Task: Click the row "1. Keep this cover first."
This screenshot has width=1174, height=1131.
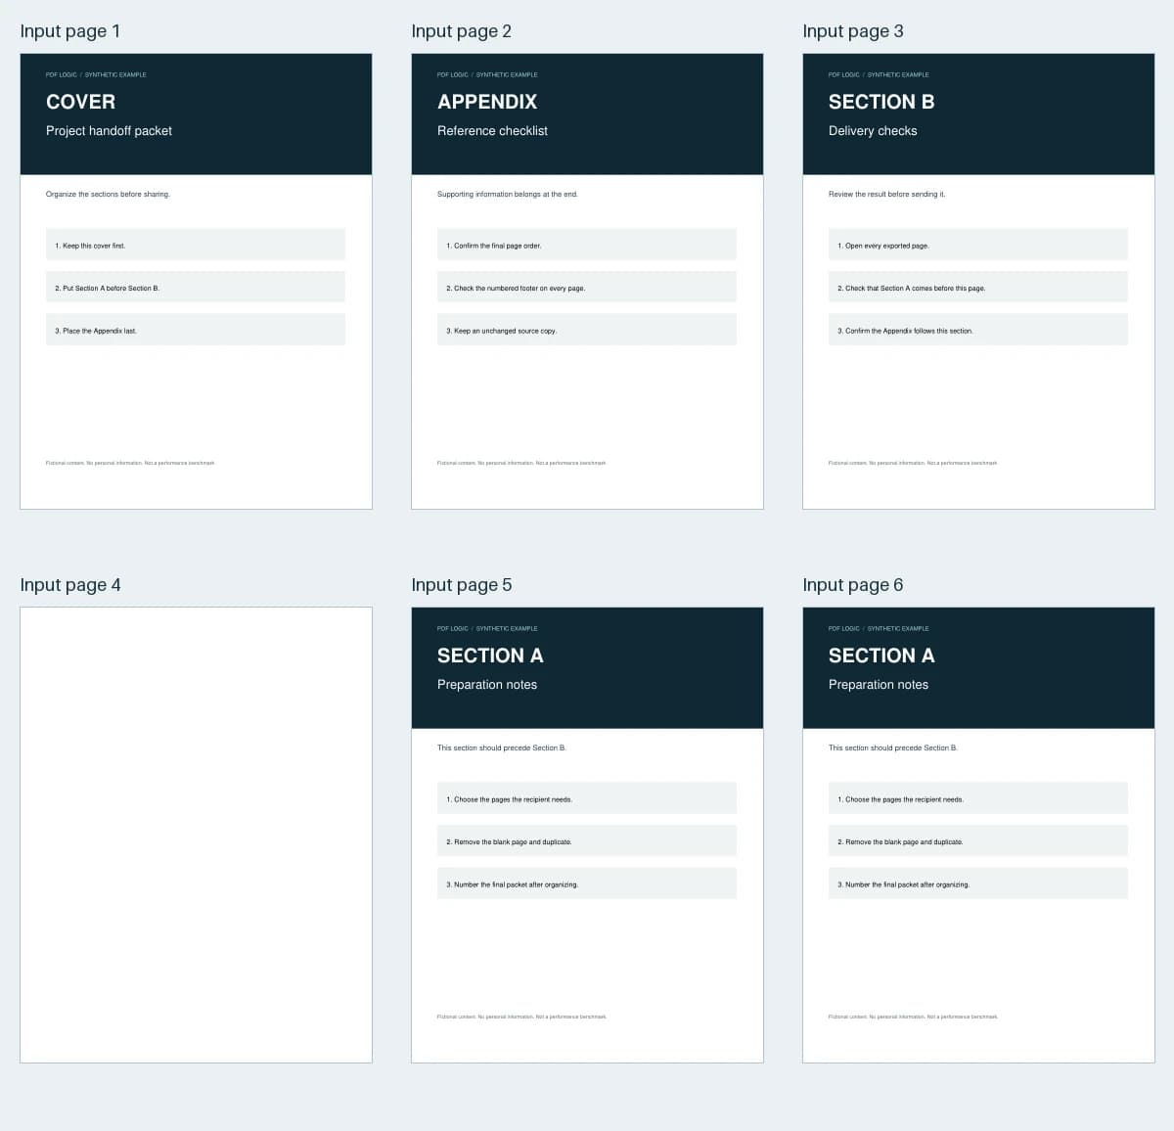Action: pos(196,245)
